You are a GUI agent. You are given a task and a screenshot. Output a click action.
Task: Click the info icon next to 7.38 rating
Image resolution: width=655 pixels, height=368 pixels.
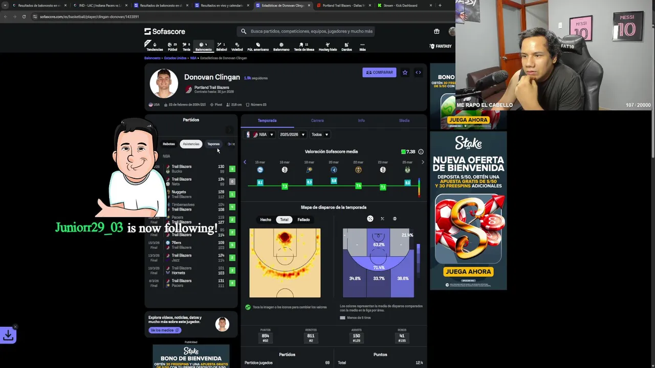[421, 152]
